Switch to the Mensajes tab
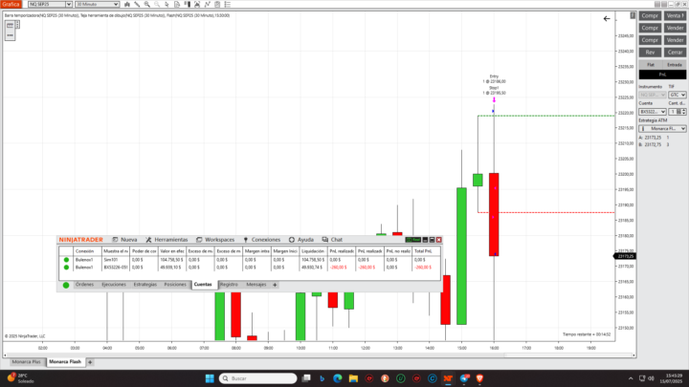This screenshot has width=689, height=387. (256, 285)
